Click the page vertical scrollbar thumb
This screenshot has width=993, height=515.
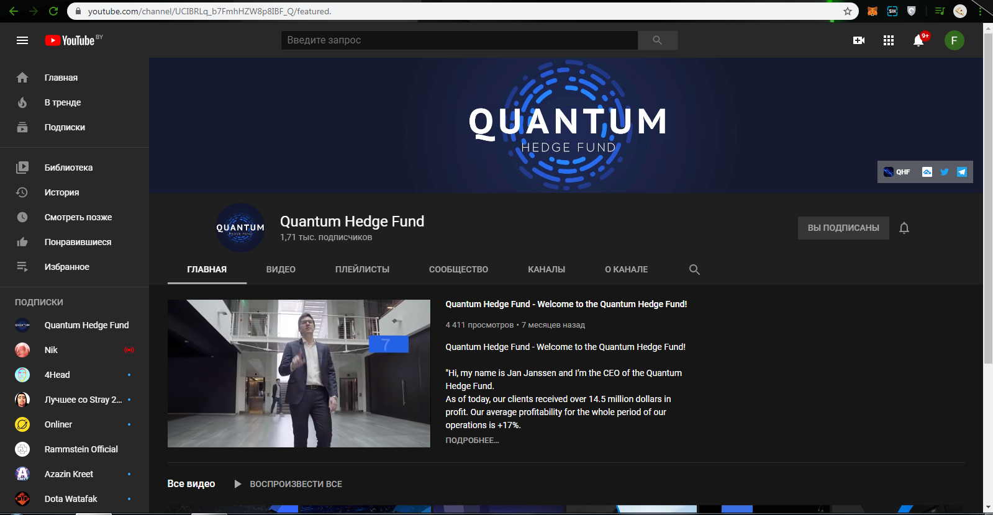[988, 199]
